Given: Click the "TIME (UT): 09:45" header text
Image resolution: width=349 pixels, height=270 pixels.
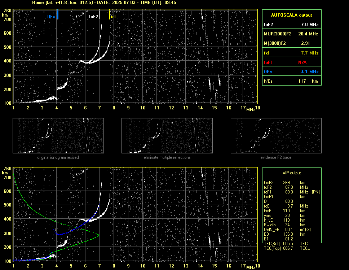Looking at the screenshot, I should [x=158, y=3].
